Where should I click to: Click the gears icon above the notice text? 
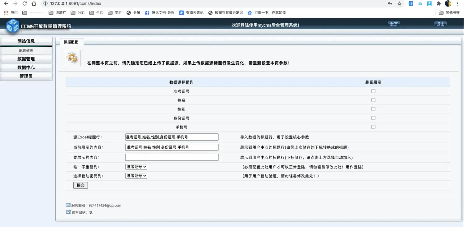[x=72, y=58]
